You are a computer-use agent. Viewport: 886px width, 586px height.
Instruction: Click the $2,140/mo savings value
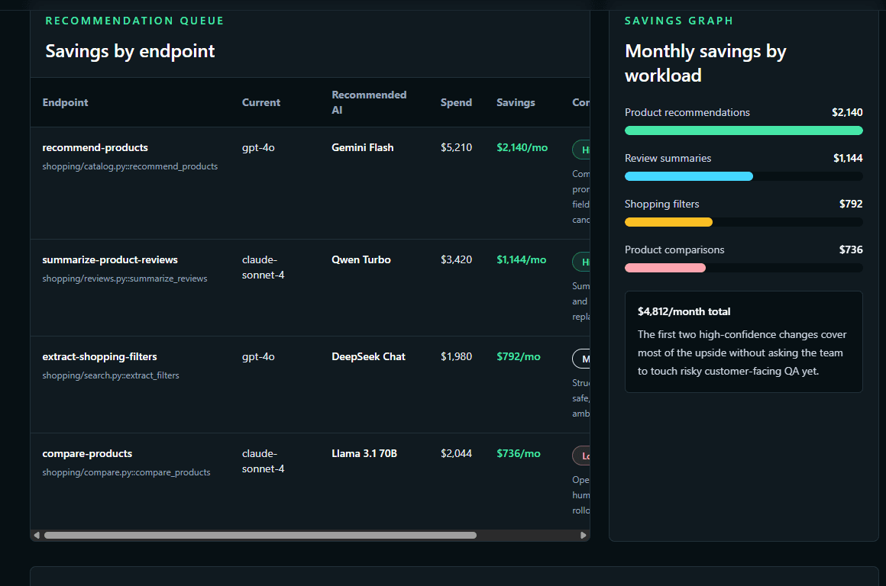tap(522, 147)
